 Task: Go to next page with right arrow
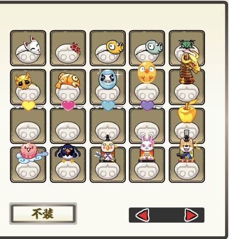click(x=191, y=215)
